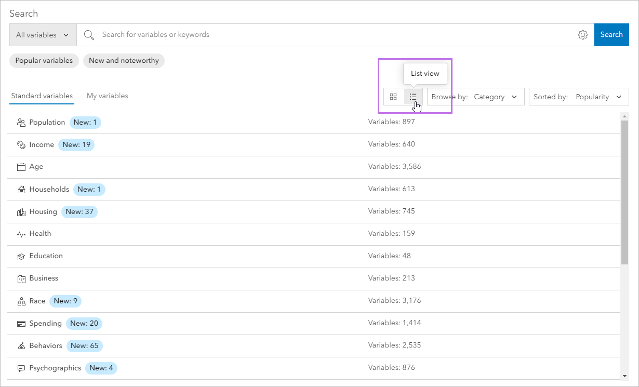Select the New and noteworthy filter
639x387 pixels.
pyautogui.click(x=124, y=60)
